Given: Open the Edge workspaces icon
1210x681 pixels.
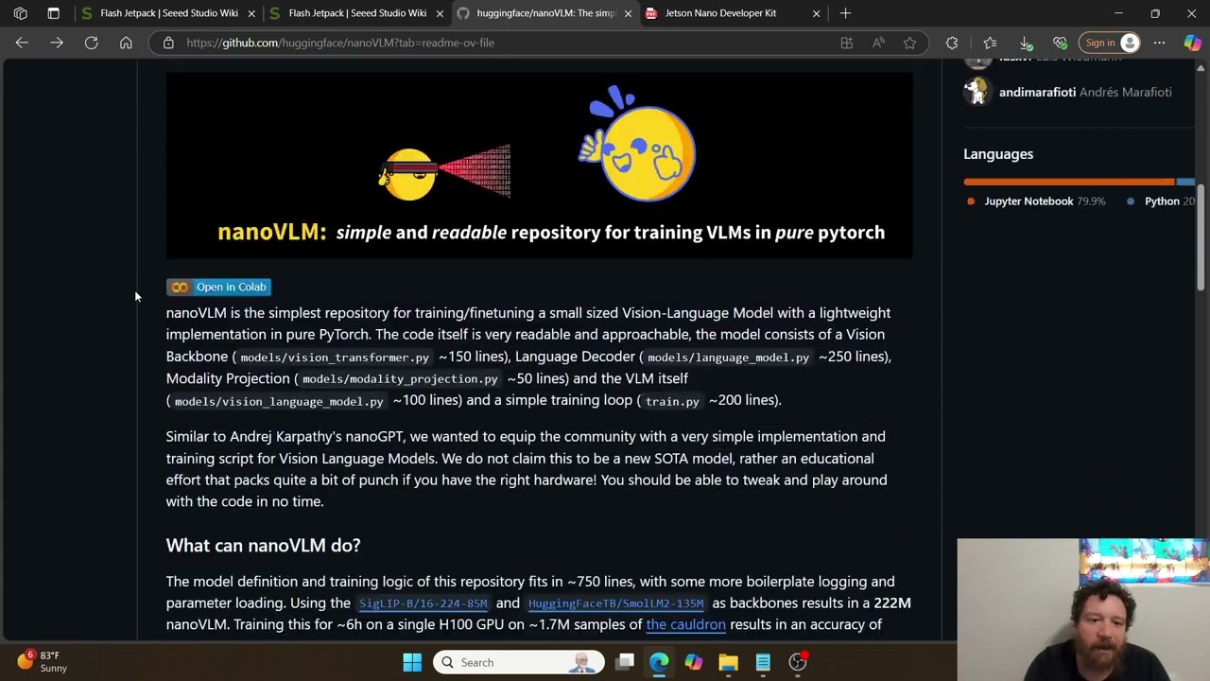Looking at the screenshot, I should [x=20, y=13].
